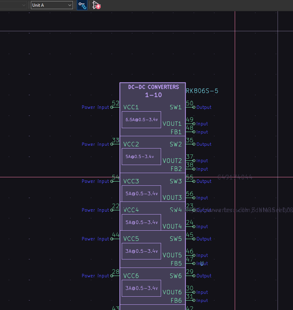Screen dimensions: 293x310
Task: Select the 5A rating box under VCC4
Action: (x=141, y=223)
